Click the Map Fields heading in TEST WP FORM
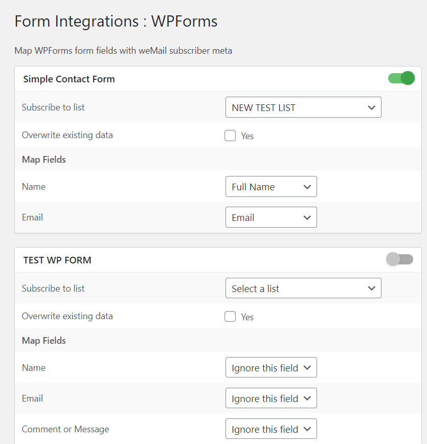This screenshot has height=444, width=427. point(44,340)
